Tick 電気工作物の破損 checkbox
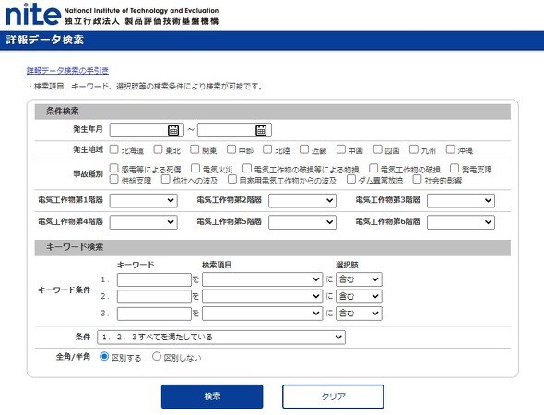 [373, 168]
